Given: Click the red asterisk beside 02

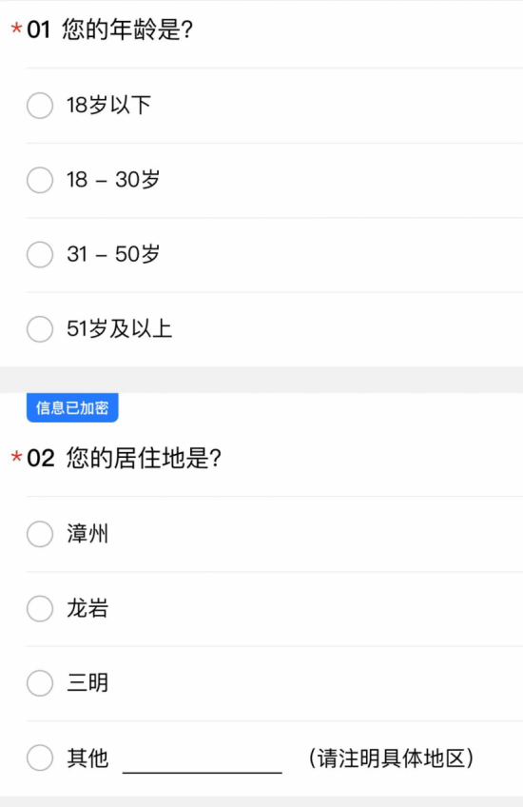Looking at the screenshot, I should point(16,457).
